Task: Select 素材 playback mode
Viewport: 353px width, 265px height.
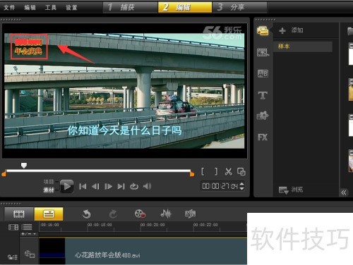Action: pos(49,190)
